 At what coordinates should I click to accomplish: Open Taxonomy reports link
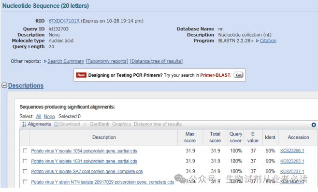107,61
